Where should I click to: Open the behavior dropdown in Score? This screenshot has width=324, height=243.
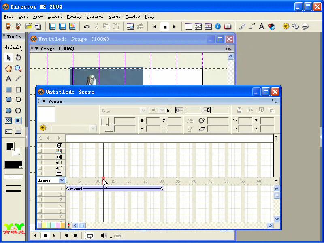pyautogui.click(x=93, y=128)
